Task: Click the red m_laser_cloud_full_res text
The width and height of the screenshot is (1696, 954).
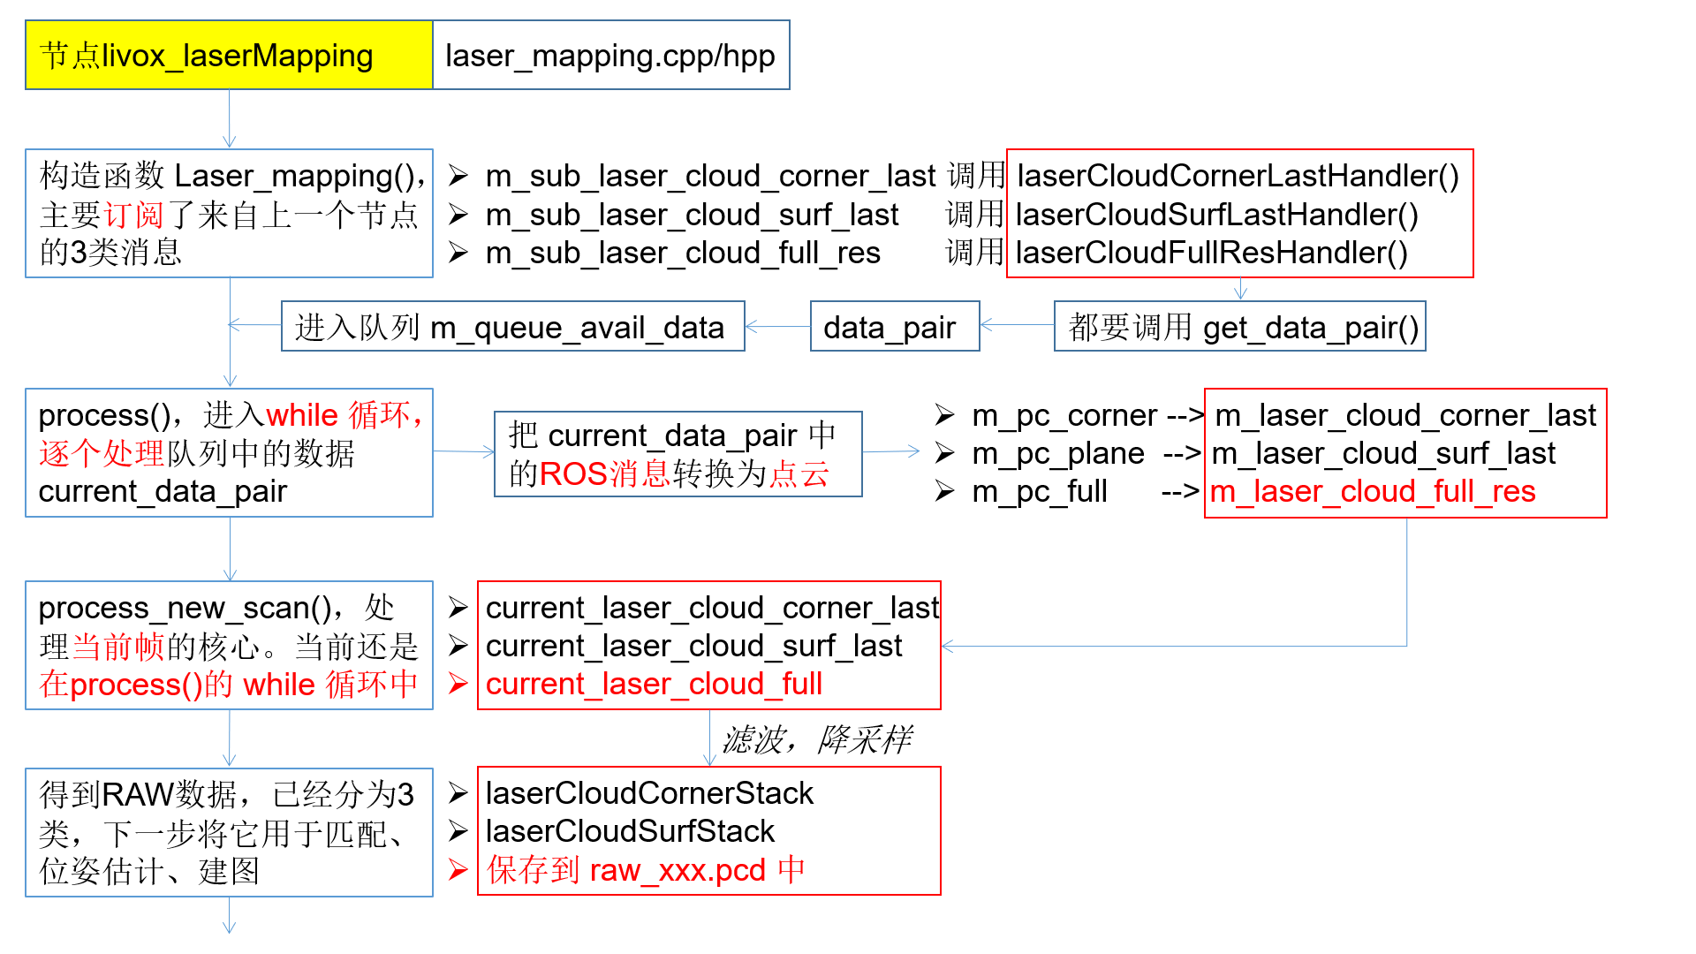Action: pos(1372,491)
